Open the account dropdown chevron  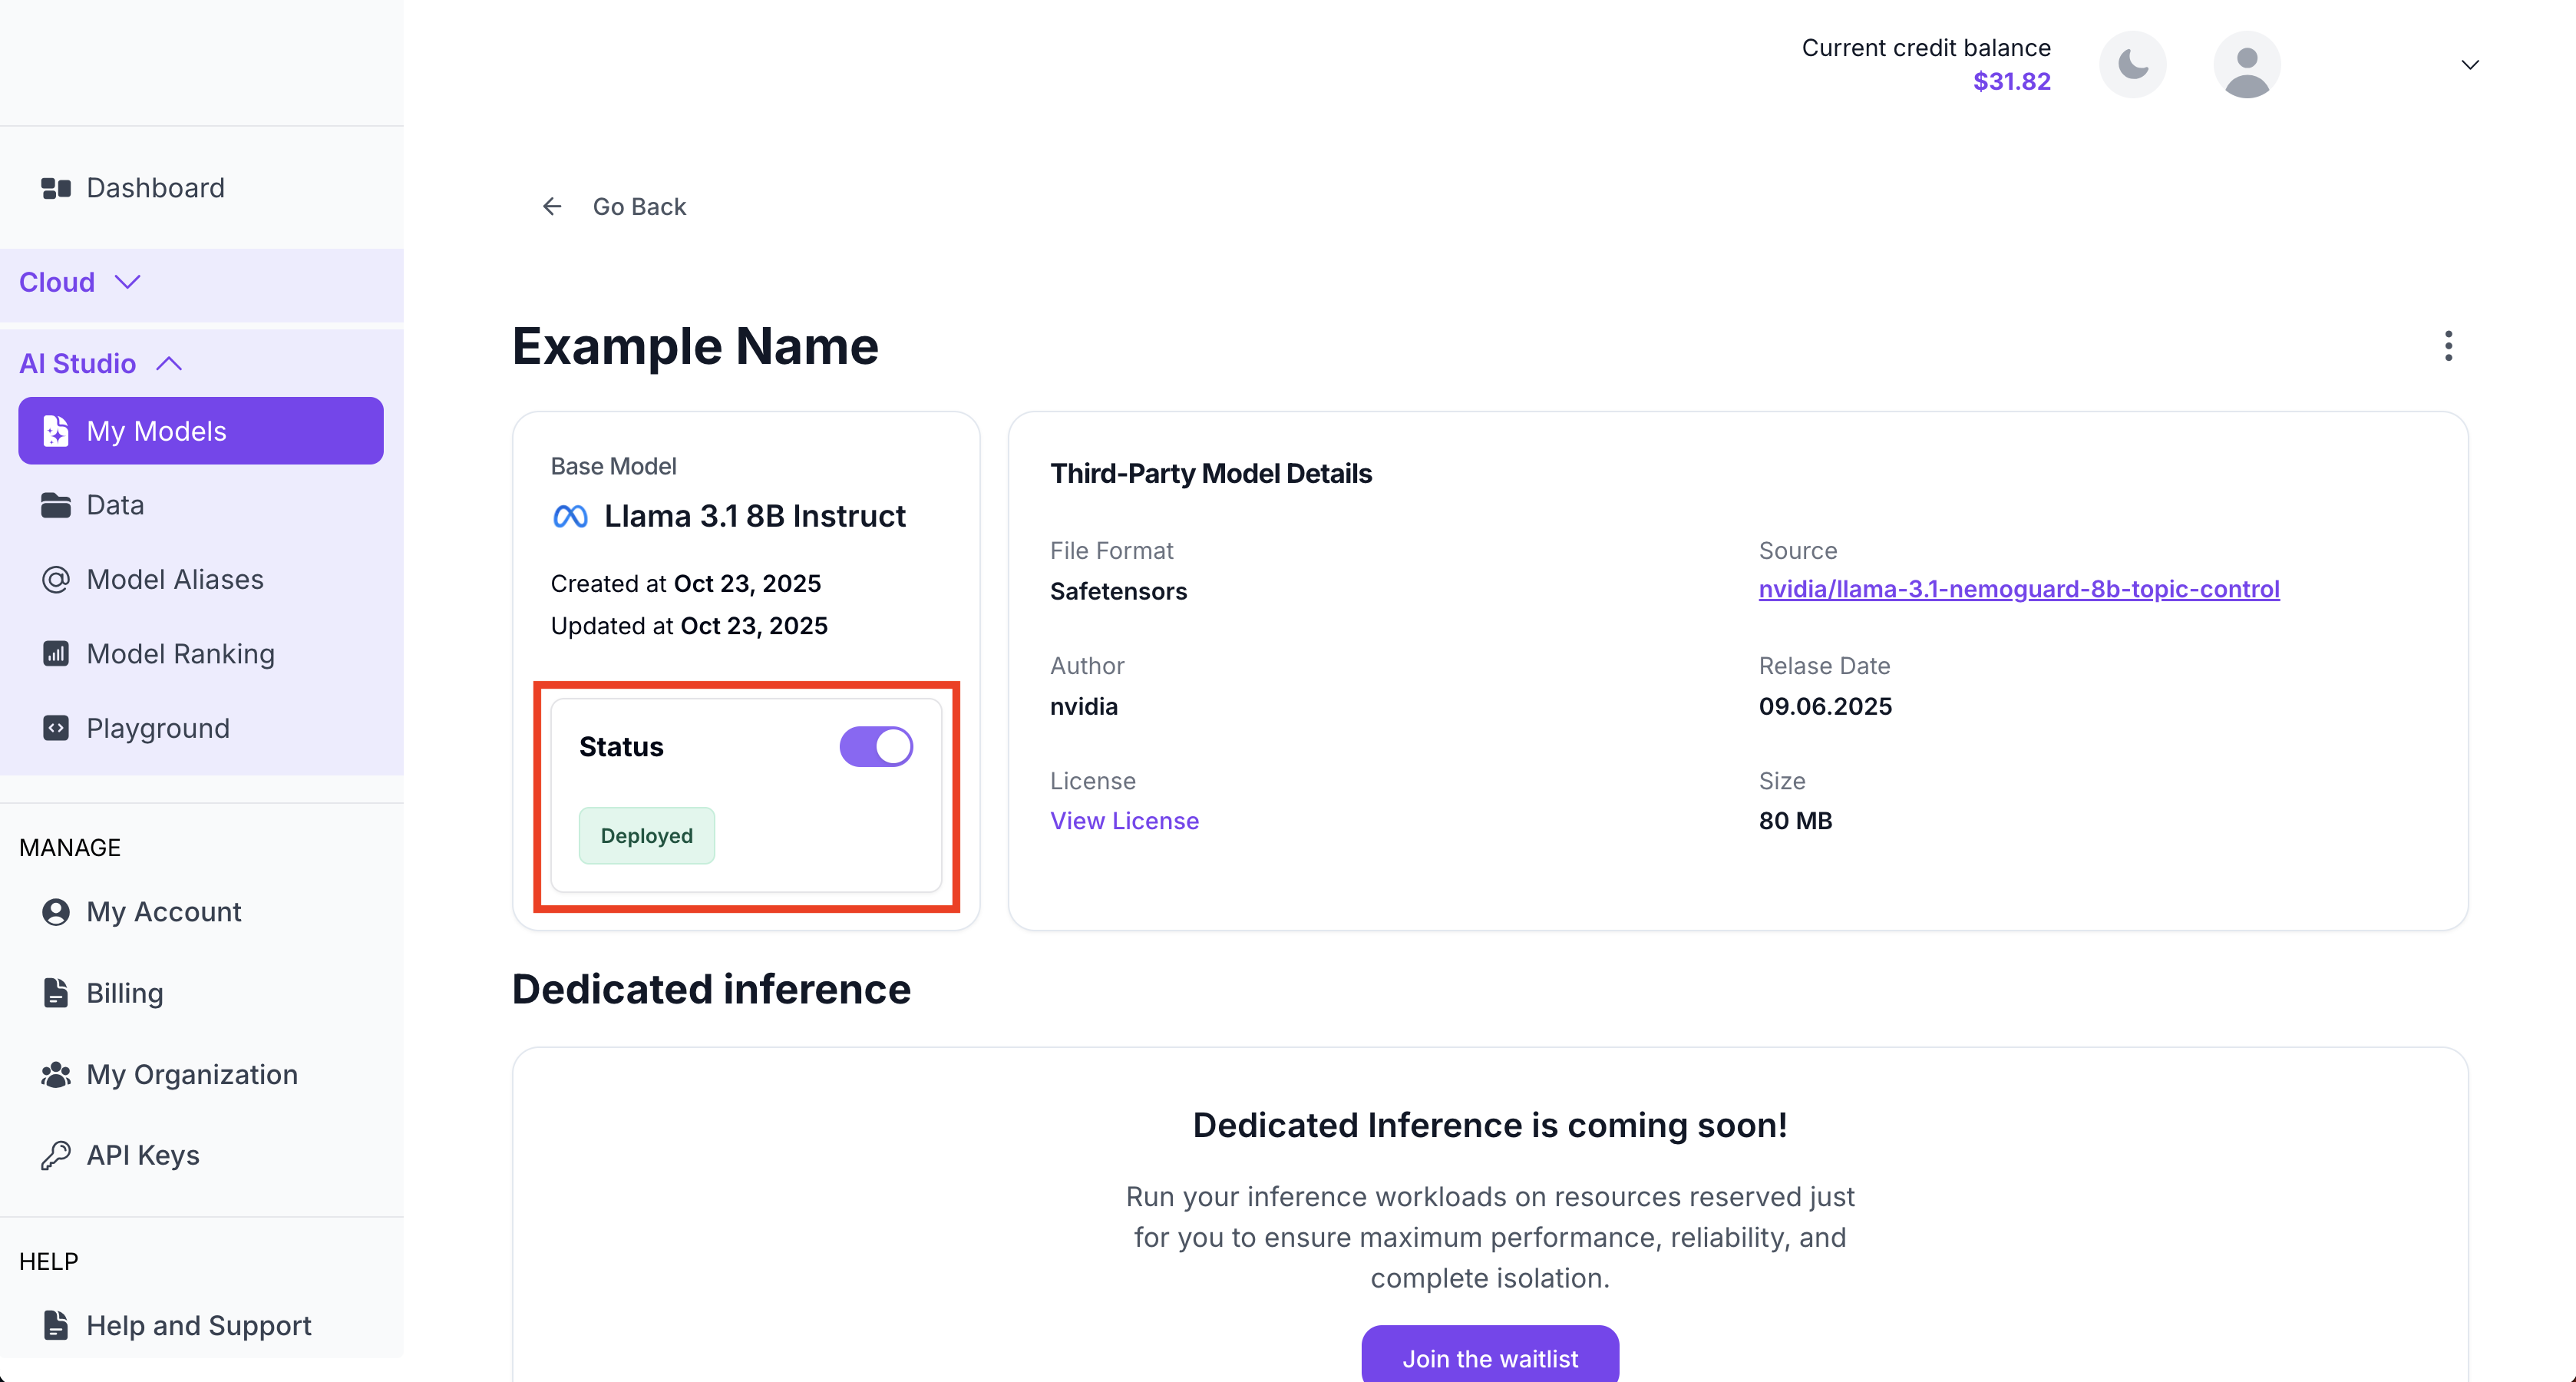(x=2469, y=65)
